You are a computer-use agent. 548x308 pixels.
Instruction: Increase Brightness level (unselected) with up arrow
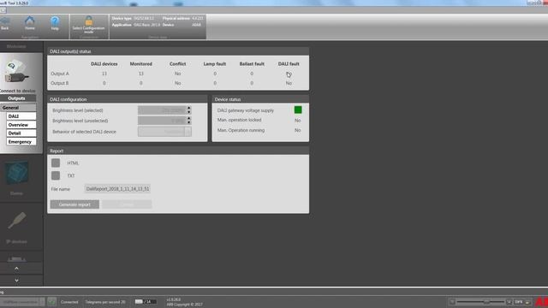(188, 118)
